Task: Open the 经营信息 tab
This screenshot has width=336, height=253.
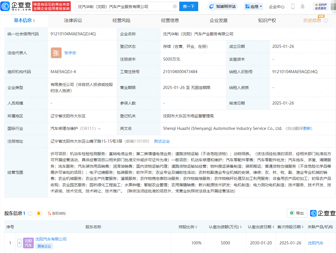Action: pyautogui.click(x=170, y=20)
